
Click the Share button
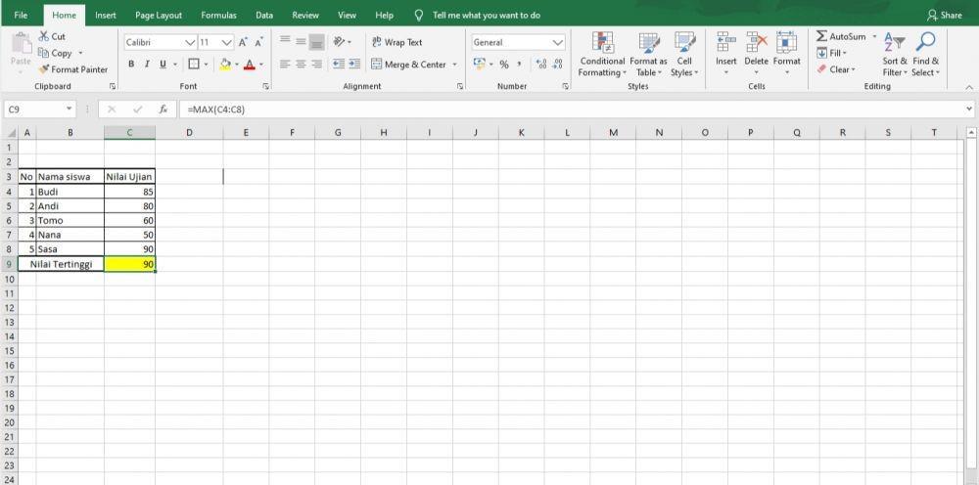tap(944, 15)
